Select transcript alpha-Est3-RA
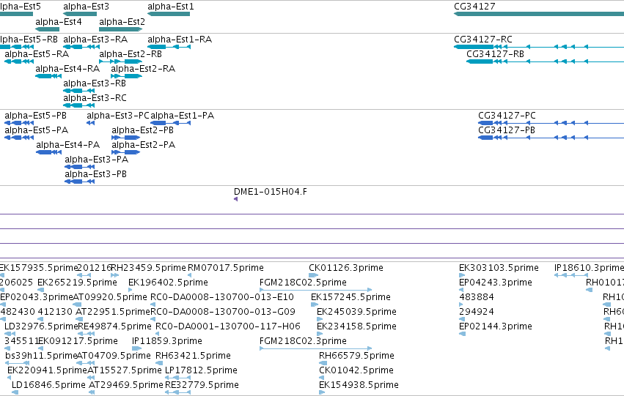 pyautogui.click(x=81, y=47)
